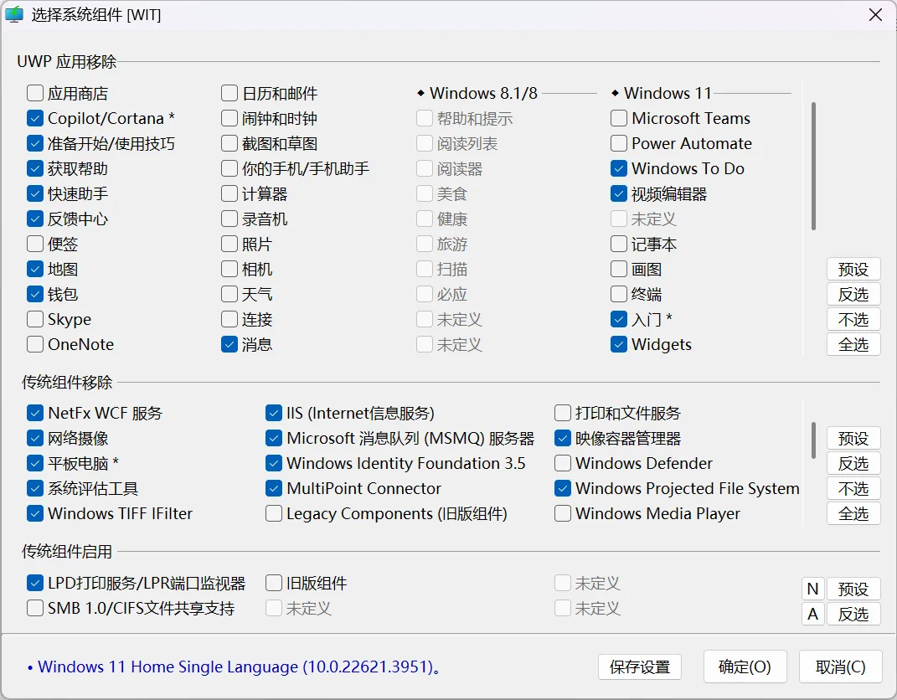Select the 截图和草图 checkbox
Image resolution: width=897 pixels, height=700 pixels.
click(229, 143)
